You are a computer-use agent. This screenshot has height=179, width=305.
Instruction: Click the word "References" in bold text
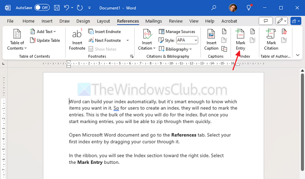click(183, 135)
